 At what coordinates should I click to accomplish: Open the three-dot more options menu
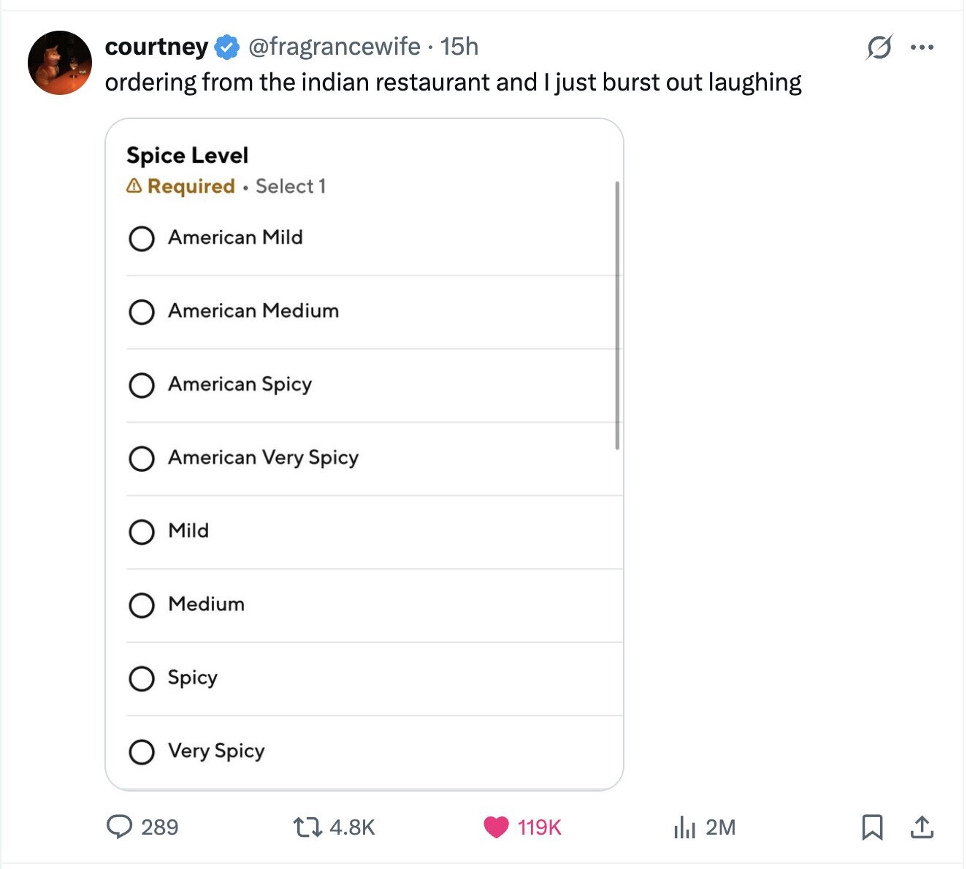pyautogui.click(x=922, y=47)
